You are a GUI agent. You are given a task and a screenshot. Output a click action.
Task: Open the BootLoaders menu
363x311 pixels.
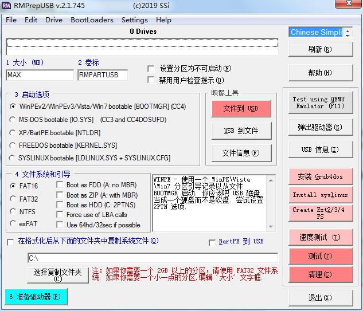point(92,19)
